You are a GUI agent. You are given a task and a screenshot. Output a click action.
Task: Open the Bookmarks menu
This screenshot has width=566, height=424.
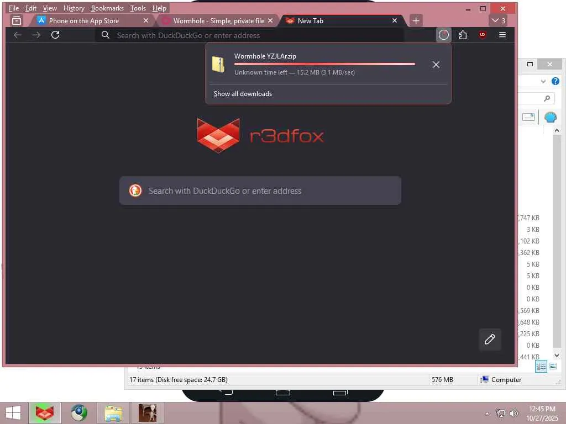point(107,8)
